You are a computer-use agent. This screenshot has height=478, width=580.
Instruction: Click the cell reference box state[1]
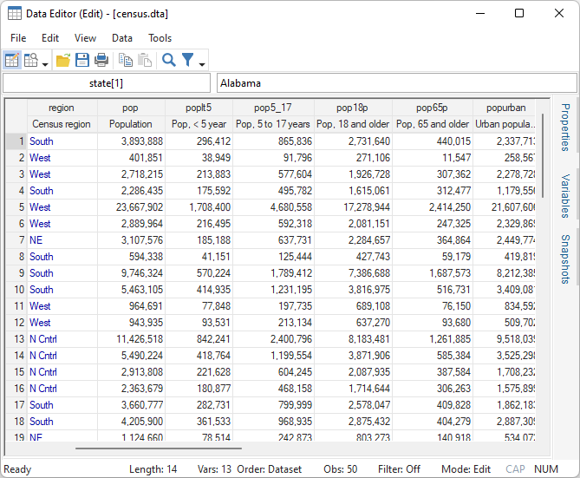tap(107, 83)
